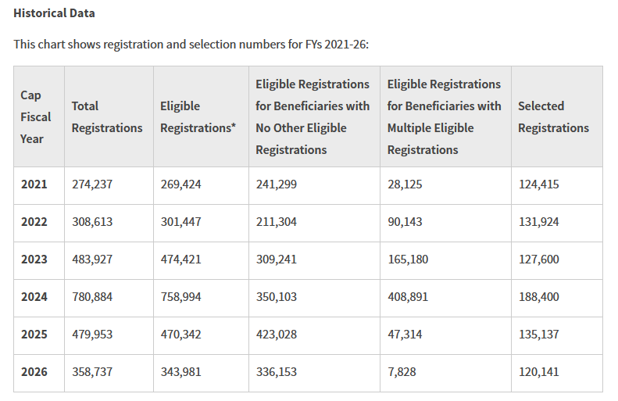Viewport: 618px width, 401px height.
Task: Select the 2025 fiscal year row label
Action: (34, 335)
